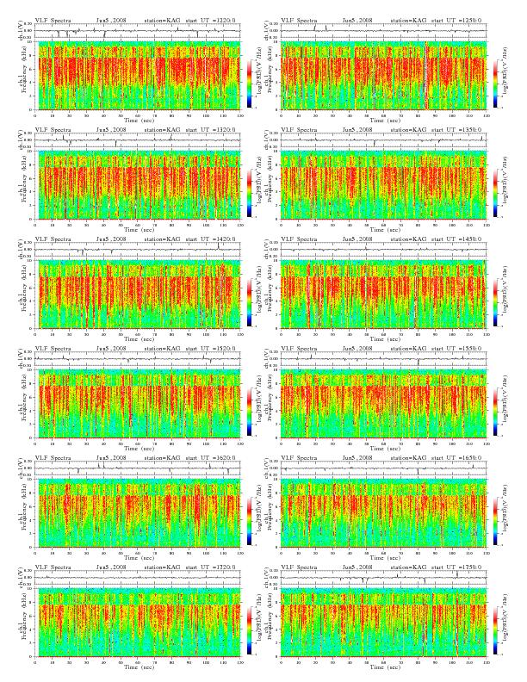Click the ch.1 waveform strip above the 1650:0 spectrogram

pos(383,468)
